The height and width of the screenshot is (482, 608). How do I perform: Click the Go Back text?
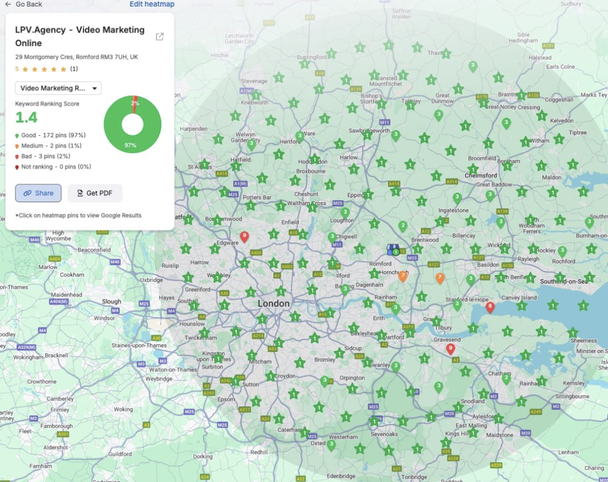29,4
